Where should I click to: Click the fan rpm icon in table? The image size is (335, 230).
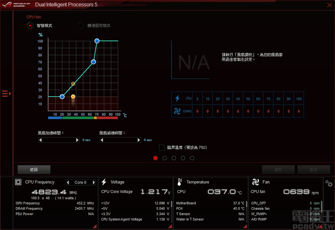coord(177,111)
